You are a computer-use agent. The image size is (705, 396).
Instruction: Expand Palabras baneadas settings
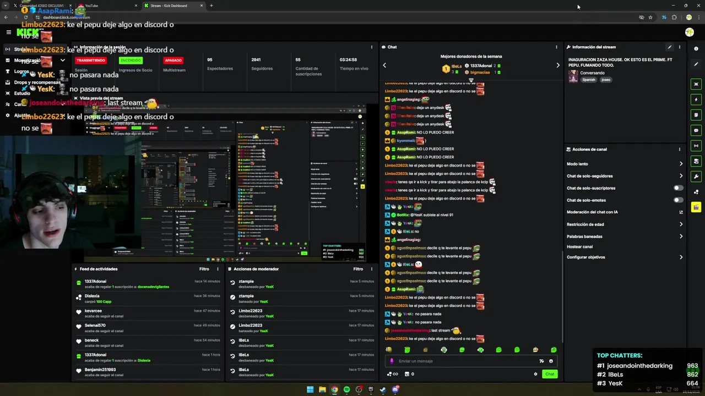point(681,237)
